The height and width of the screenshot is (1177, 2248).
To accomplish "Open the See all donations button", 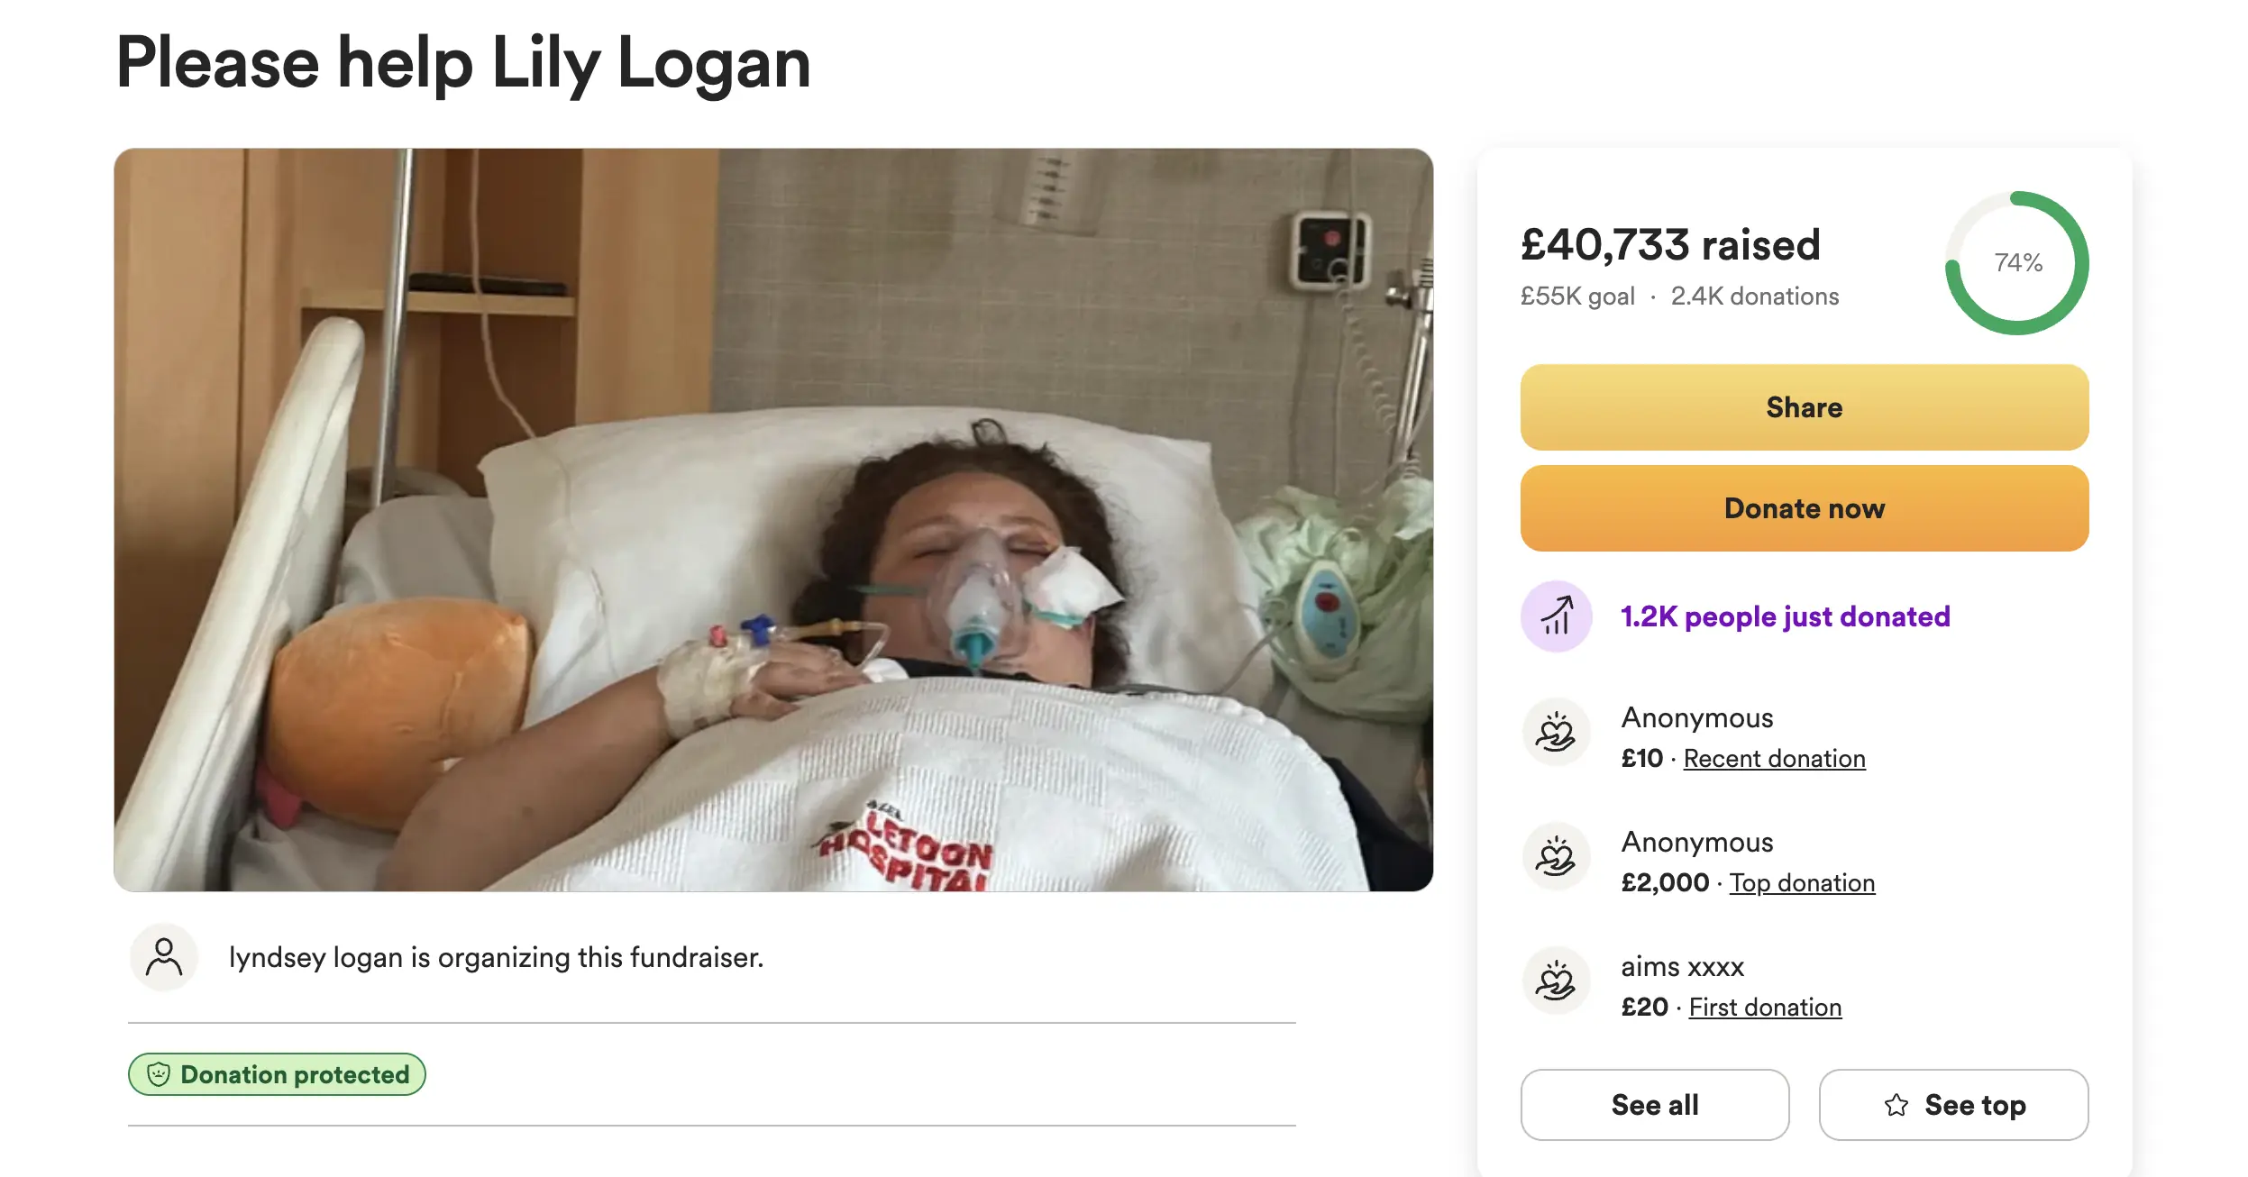I will [x=1655, y=1105].
